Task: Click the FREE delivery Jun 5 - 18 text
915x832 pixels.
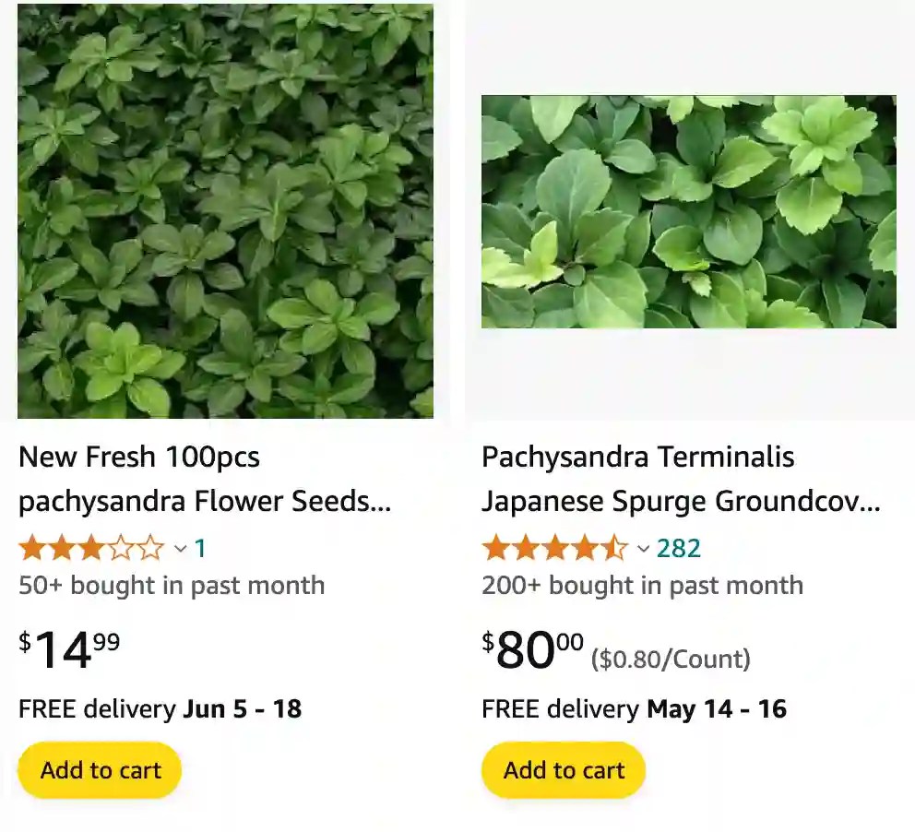Action: pos(161,708)
